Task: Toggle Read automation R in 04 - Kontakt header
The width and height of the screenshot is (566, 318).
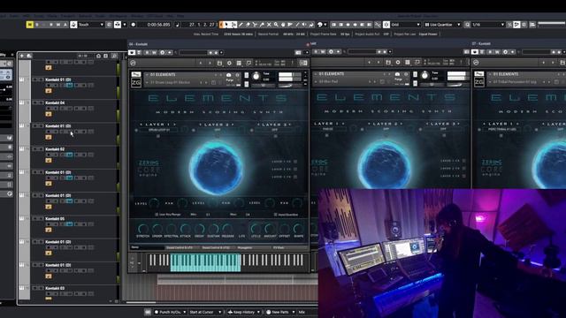Action: [148, 53]
